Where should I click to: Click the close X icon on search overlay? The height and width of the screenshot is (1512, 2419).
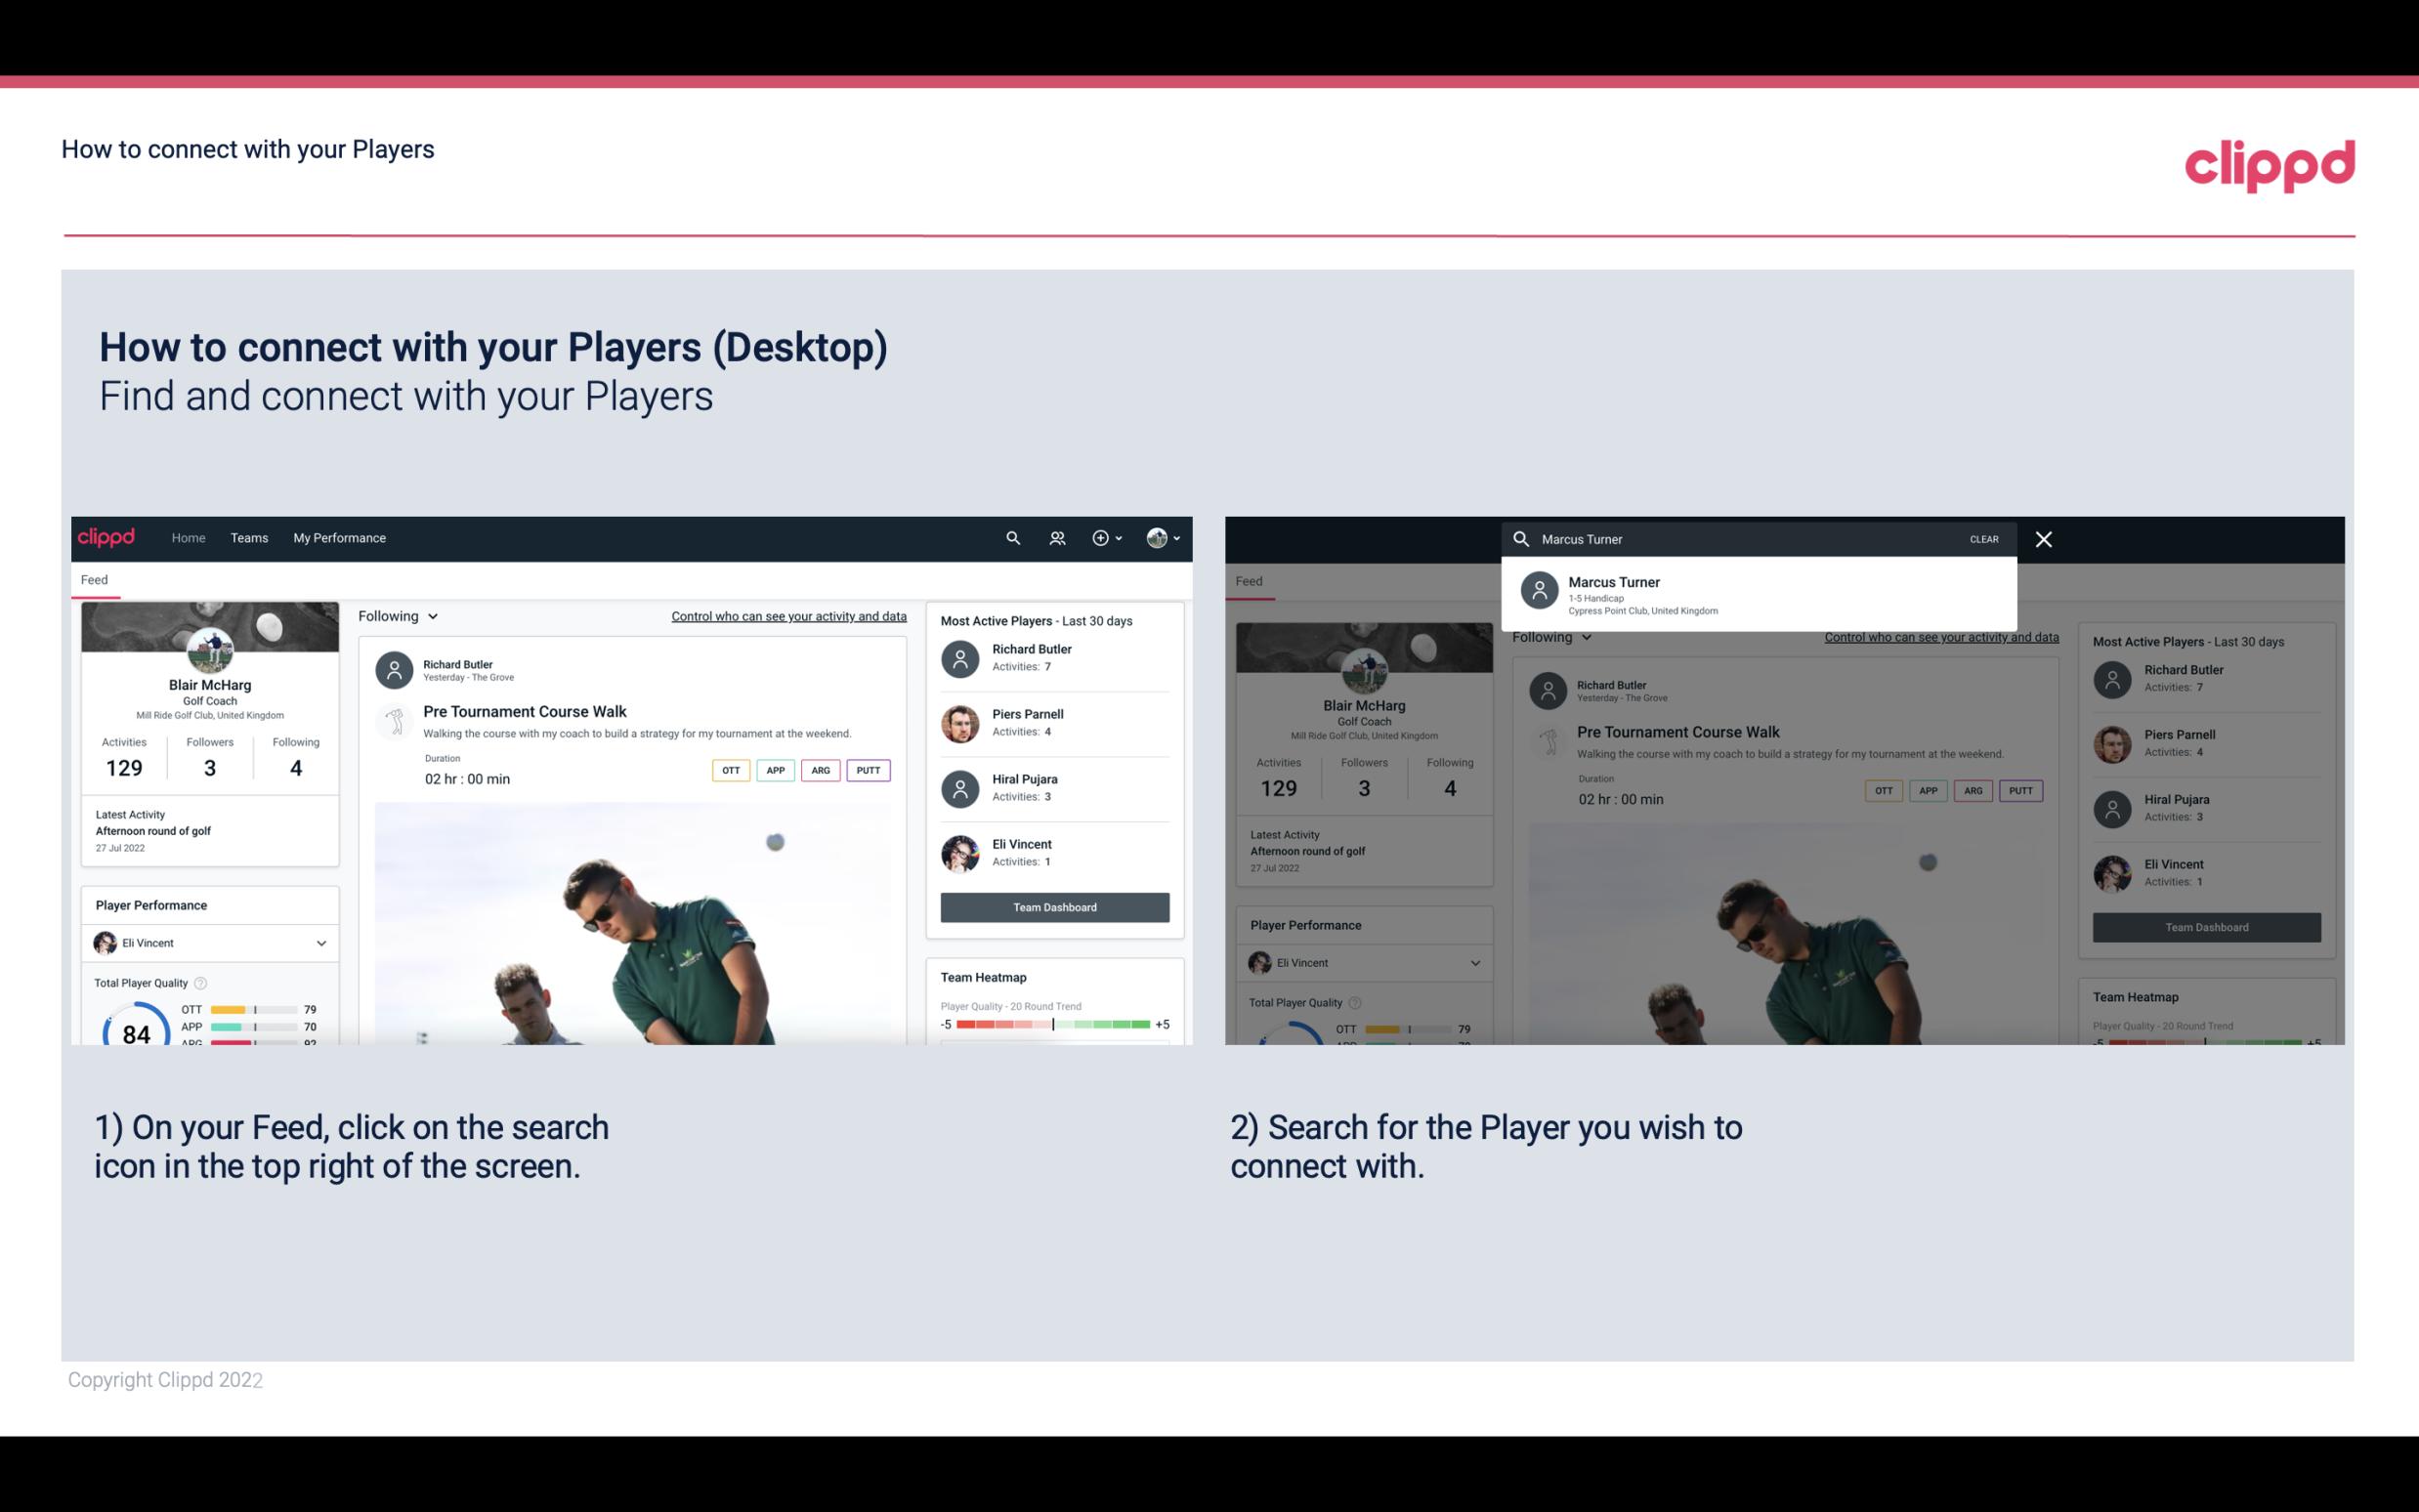[2045, 538]
